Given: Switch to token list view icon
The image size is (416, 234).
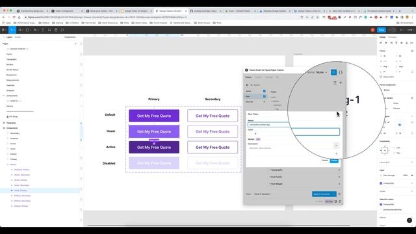Looking at the screenshot, I should pos(333,72).
